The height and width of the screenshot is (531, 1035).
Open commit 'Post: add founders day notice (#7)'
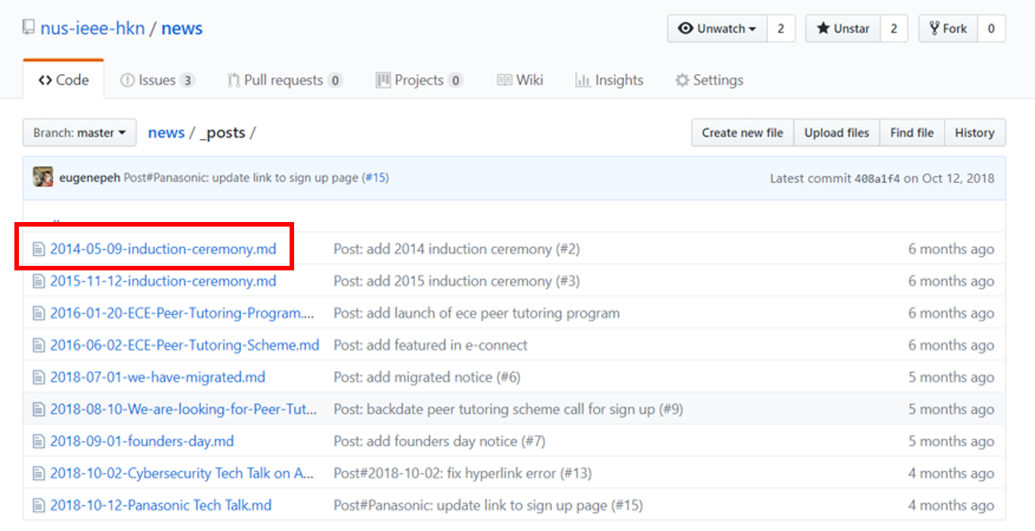point(439,441)
